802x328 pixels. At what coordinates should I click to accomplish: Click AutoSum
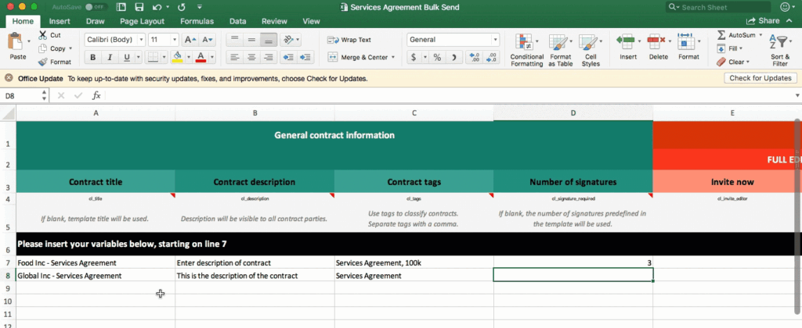pyautogui.click(x=736, y=35)
